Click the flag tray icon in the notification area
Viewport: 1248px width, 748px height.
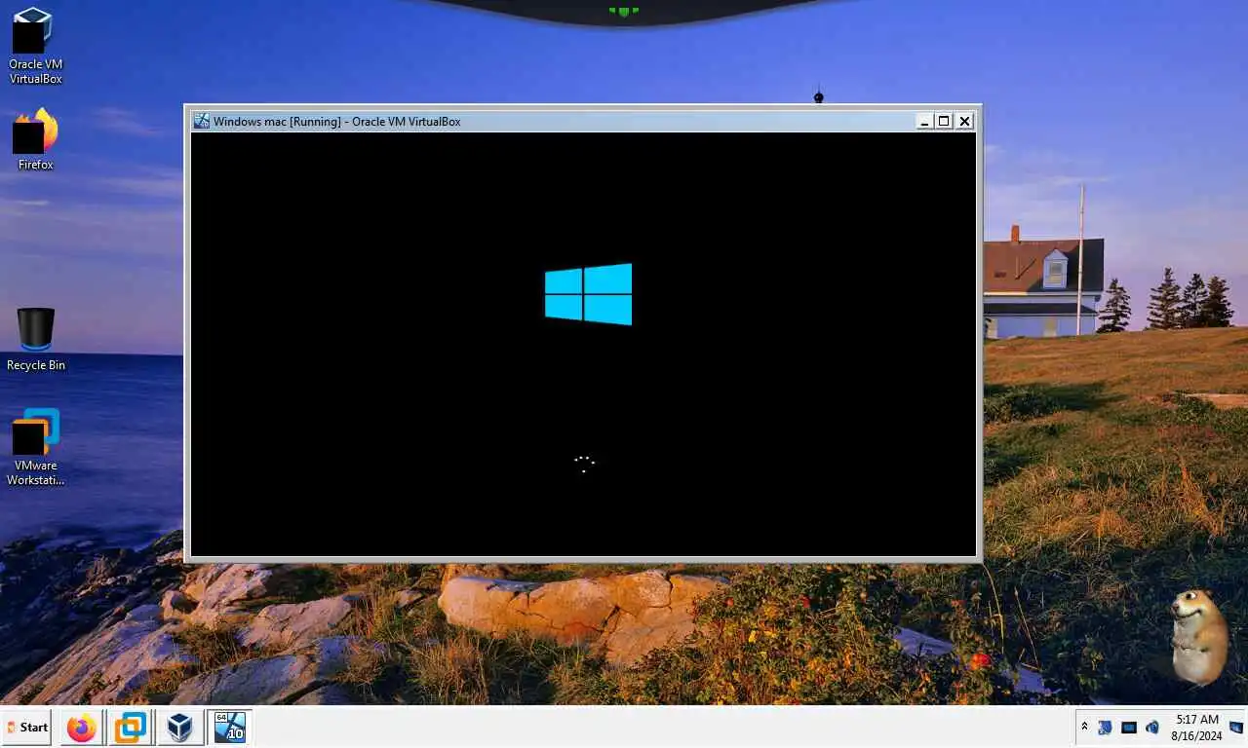[x=1106, y=727]
